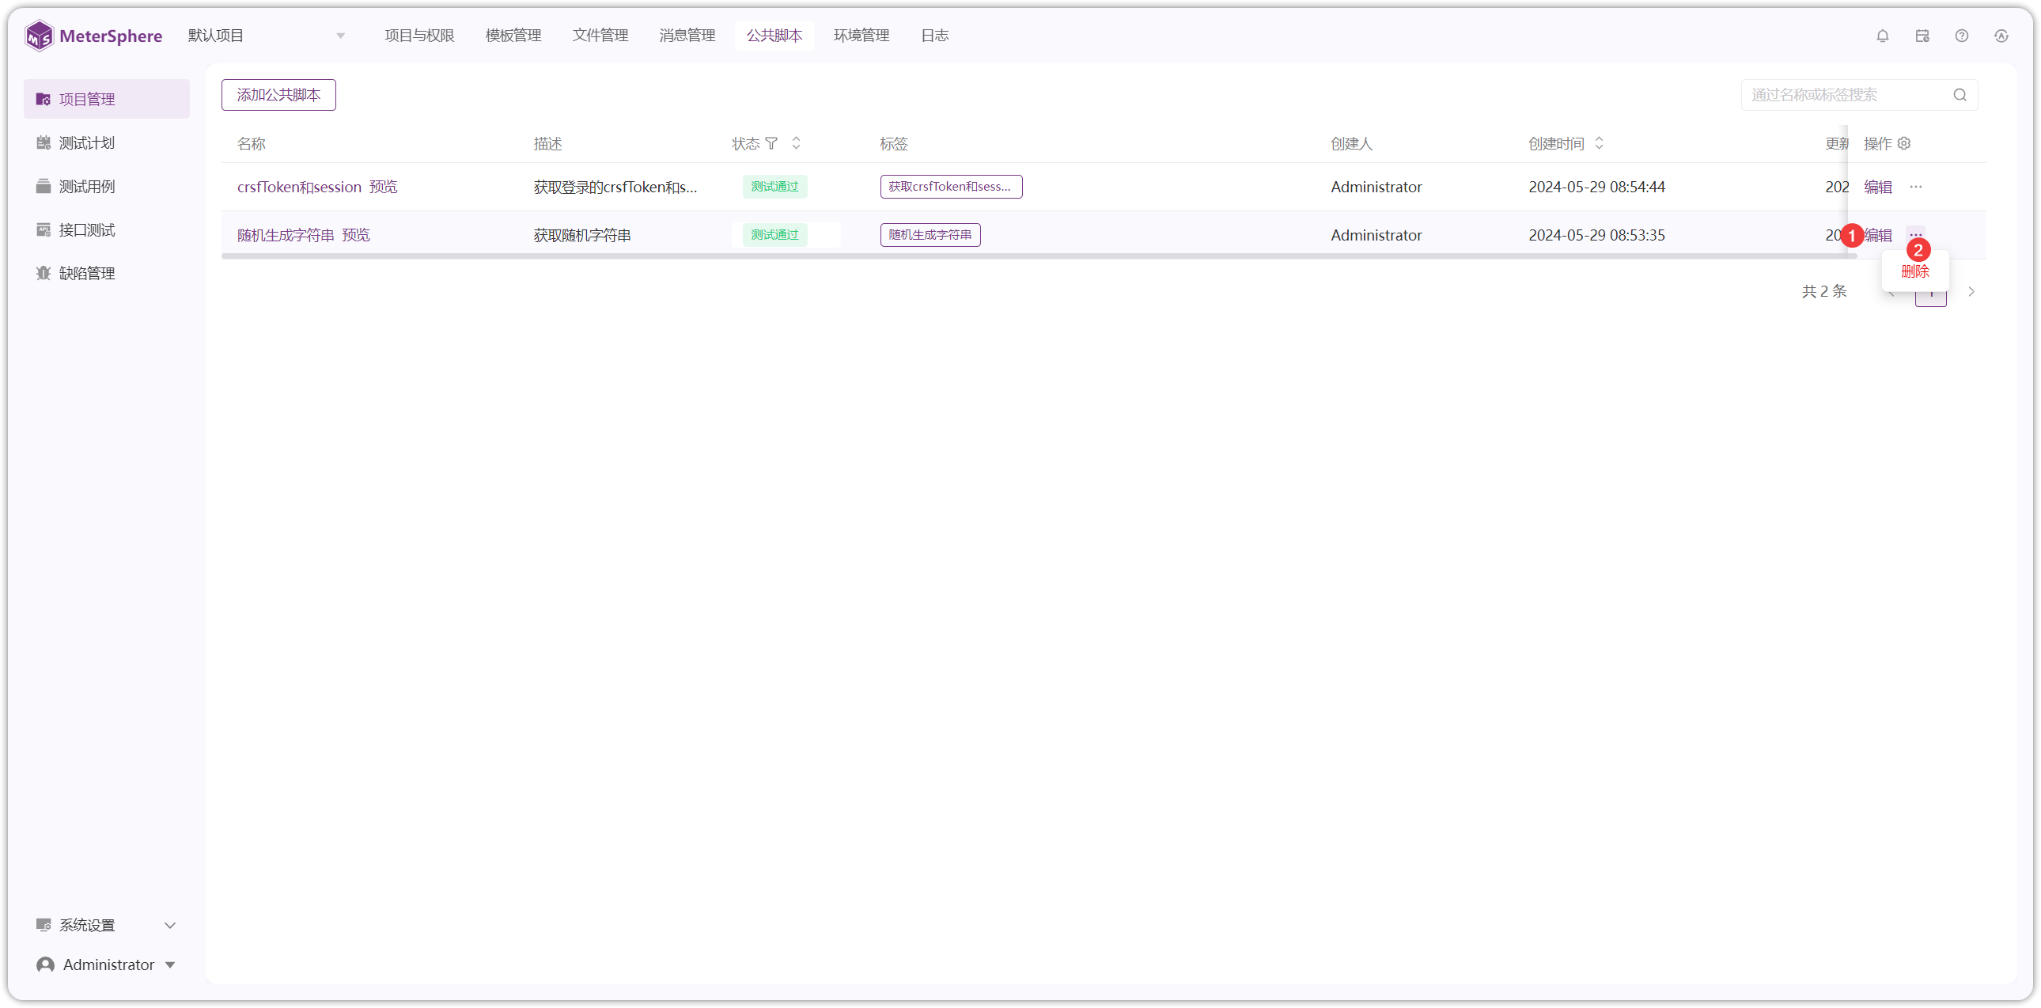Sort by creation time column arrows
The height and width of the screenshot is (1008, 2041).
(x=1599, y=143)
